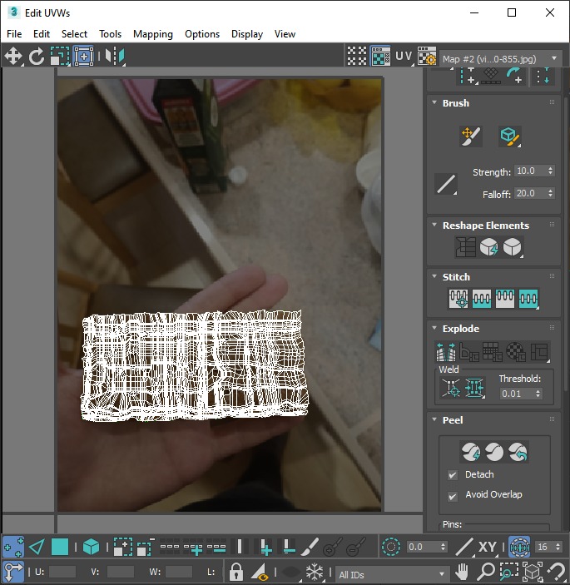Click Flatten by Material ID icon
Viewport: 570px width, 585px height.
pos(516,352)
